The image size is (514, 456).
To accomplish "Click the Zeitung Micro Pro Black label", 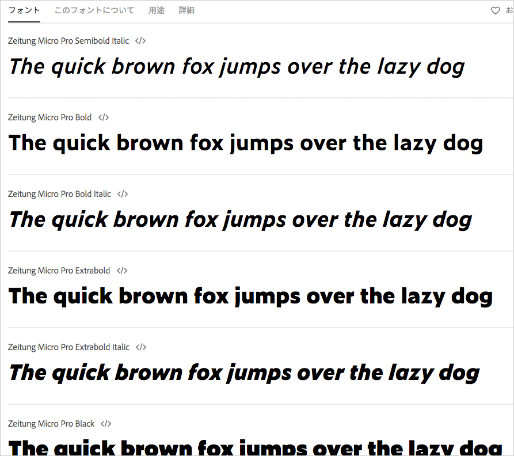I will [51, 424].
